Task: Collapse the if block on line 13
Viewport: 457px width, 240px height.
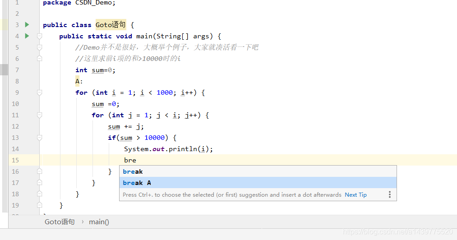Action: click(x=40, y=138)
